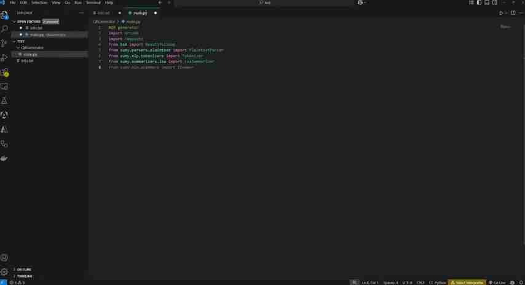Screen dimensions: 525x285
Task: Collapse the Open Editors section
Action: [29, 21]
